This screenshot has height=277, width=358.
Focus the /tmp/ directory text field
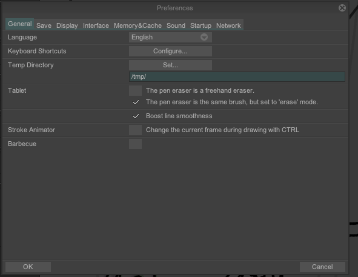point(237,76)
